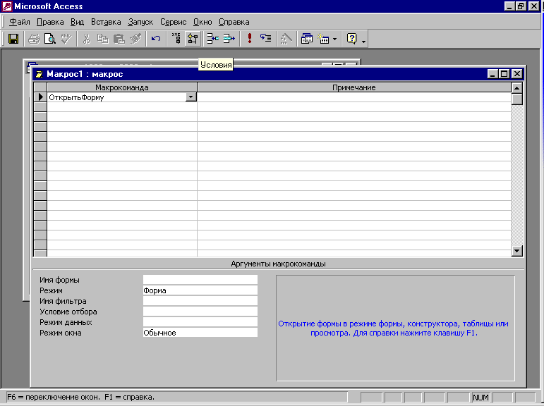
Task: Click the Delete Rows toolbar icon
Action: (229, 39)
